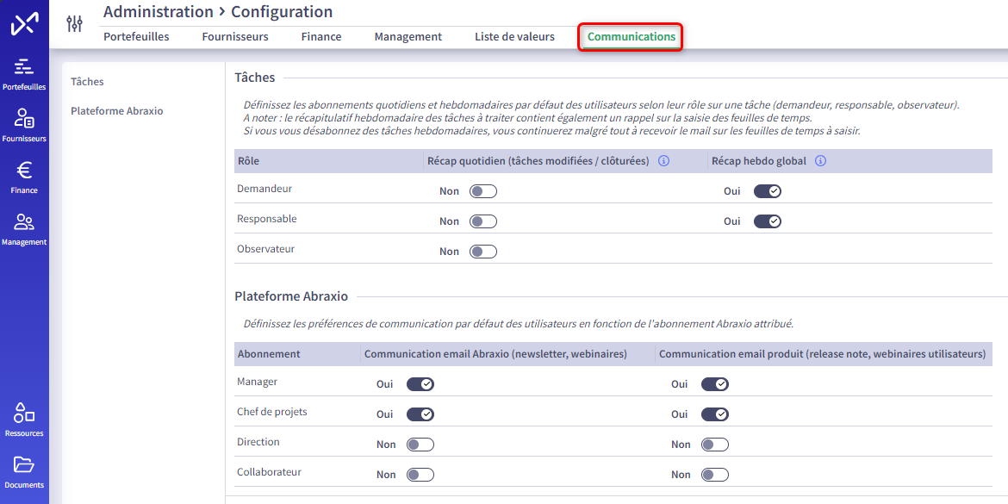Enable Collaborateur Abraxio email communication toggle
The image size is (1008, 504).
coord(420,475)
